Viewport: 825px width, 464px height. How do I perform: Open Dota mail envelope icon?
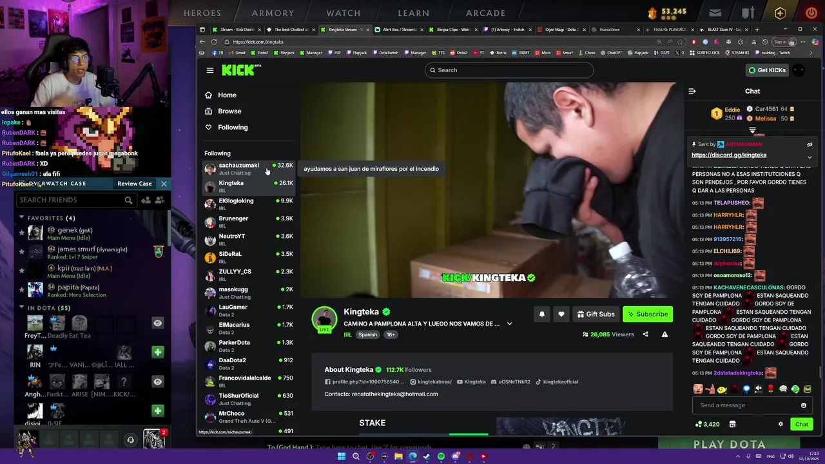(x=715, y=12)
